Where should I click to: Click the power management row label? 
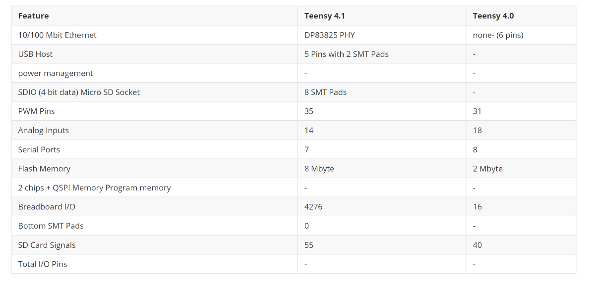[x=56, y=73]
